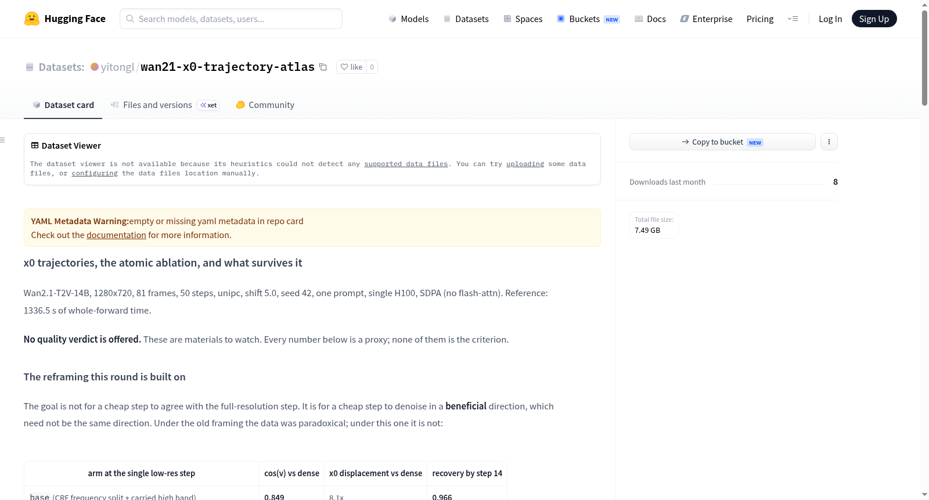929x500 pixels.
Task: Click the Copy to bucket button
Action: 722,142
